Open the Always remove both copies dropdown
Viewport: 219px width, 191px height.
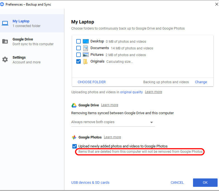coord(113,122)
